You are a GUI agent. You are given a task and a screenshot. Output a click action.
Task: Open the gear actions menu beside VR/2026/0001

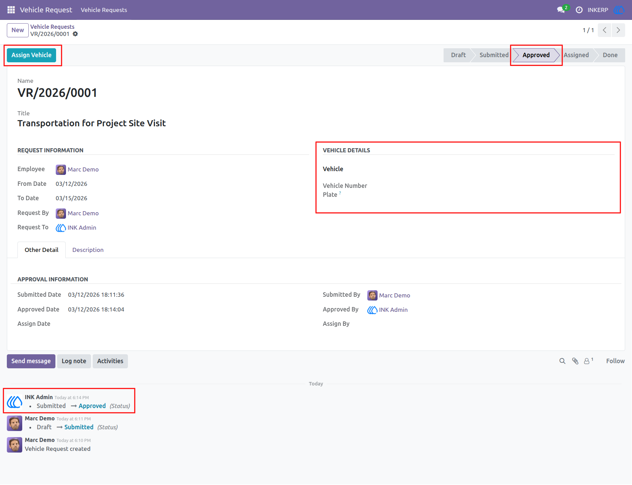point(75,34)
